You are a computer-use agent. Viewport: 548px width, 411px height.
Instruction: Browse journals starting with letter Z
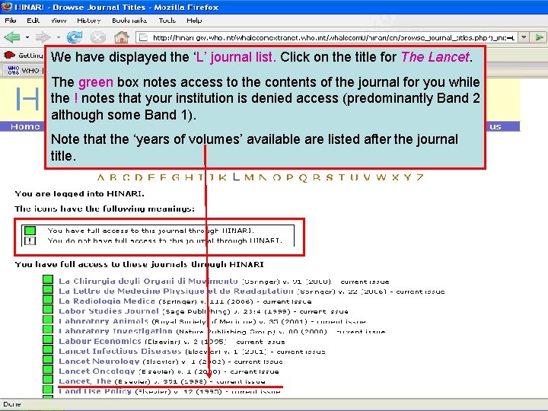point(419,177)
